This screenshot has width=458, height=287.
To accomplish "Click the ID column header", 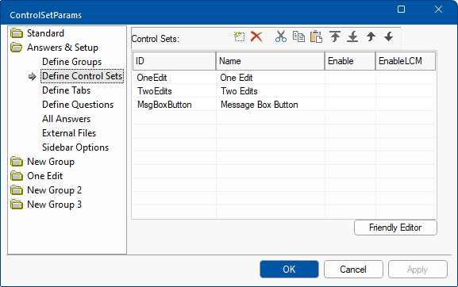I will coord(175,61).
